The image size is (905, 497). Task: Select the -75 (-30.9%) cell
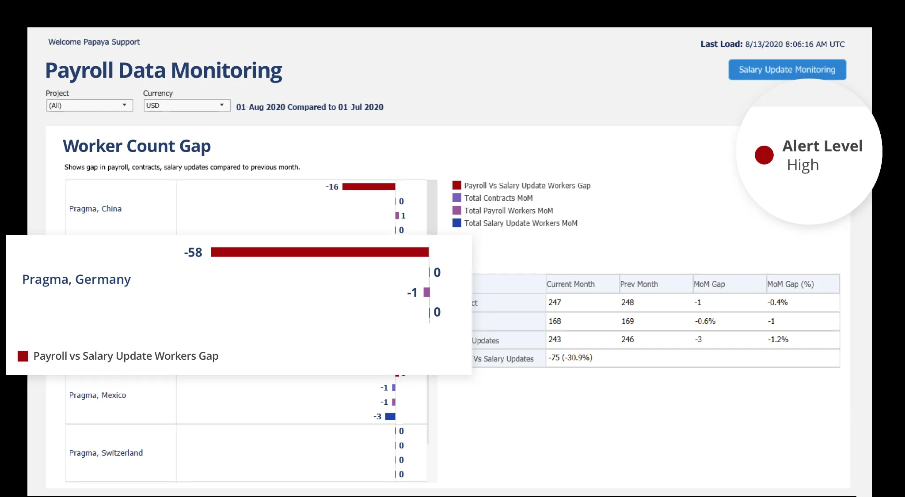(x=570, y=358)
